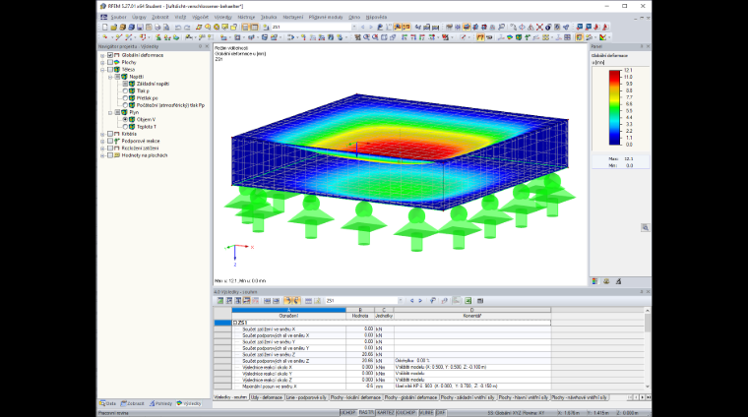Select the Teplota T radio button
This screenshot has height=417, width=748.
pos(125,127)
